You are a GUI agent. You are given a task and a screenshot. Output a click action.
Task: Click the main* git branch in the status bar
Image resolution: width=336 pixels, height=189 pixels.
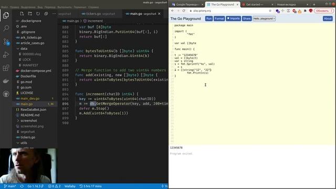[10, 186]
